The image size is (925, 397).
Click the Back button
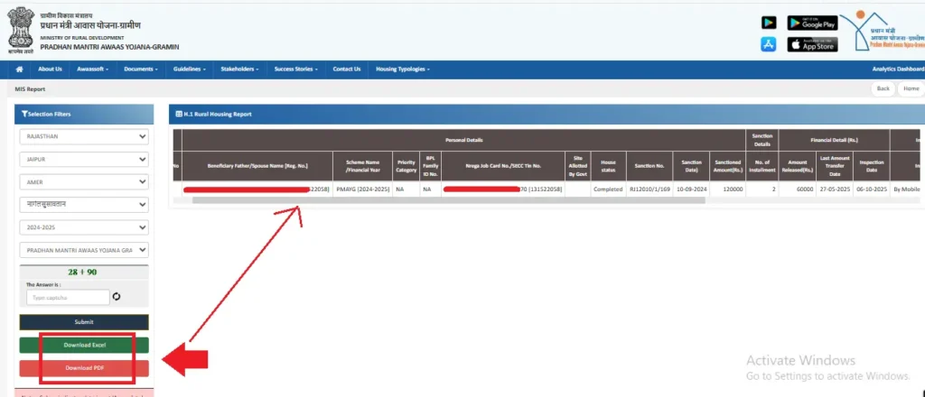coord(883,88)
